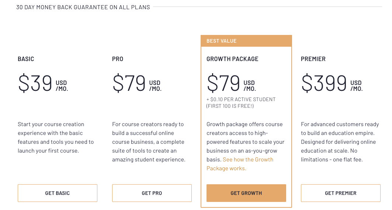Select the GET GROWTH button

click(x=246, y=193)
